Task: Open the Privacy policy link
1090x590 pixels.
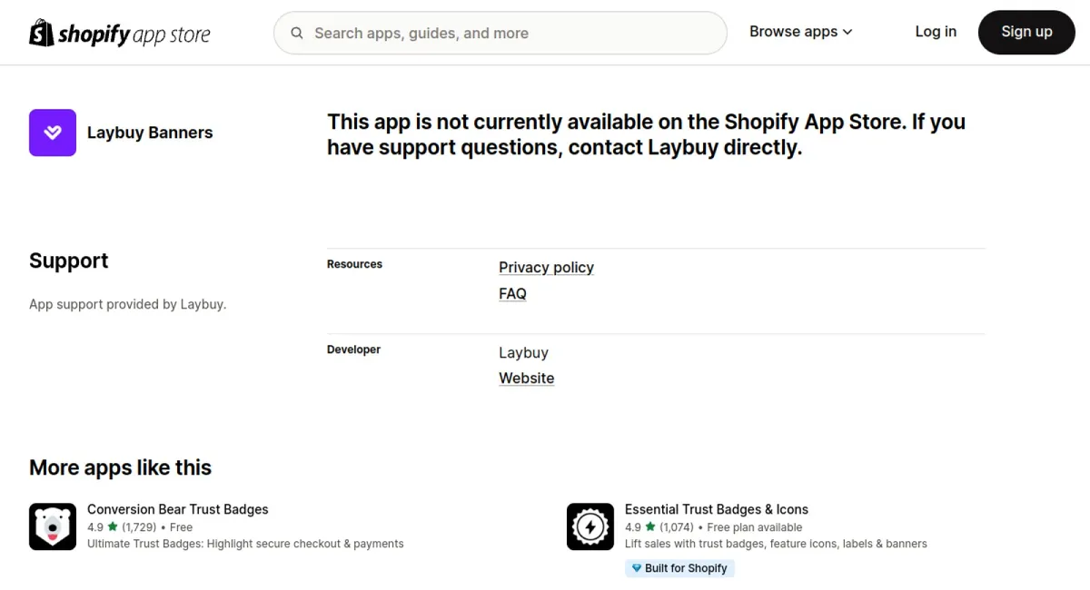Action: coord(546,267)
